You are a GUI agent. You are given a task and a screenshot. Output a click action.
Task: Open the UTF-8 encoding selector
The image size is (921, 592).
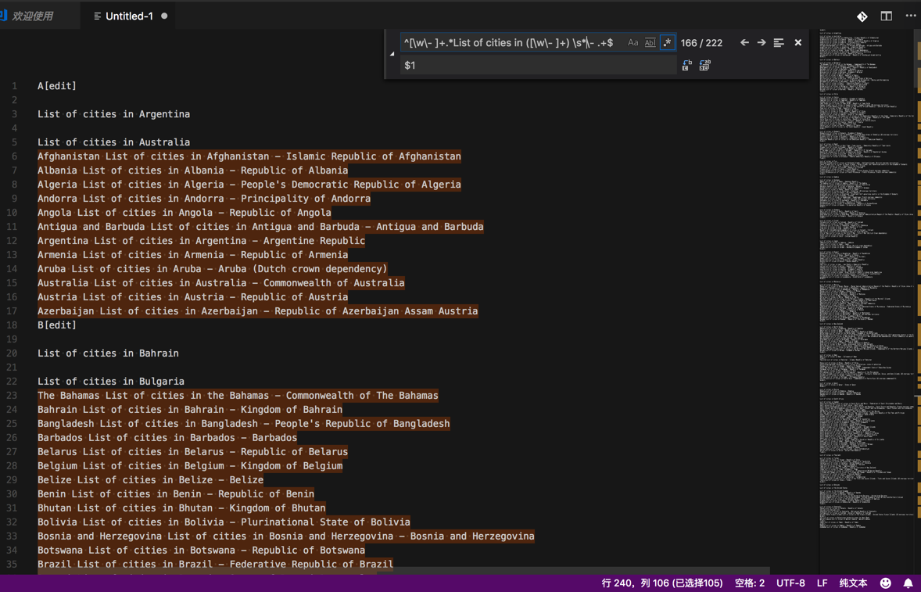click(x=790, y=583)
